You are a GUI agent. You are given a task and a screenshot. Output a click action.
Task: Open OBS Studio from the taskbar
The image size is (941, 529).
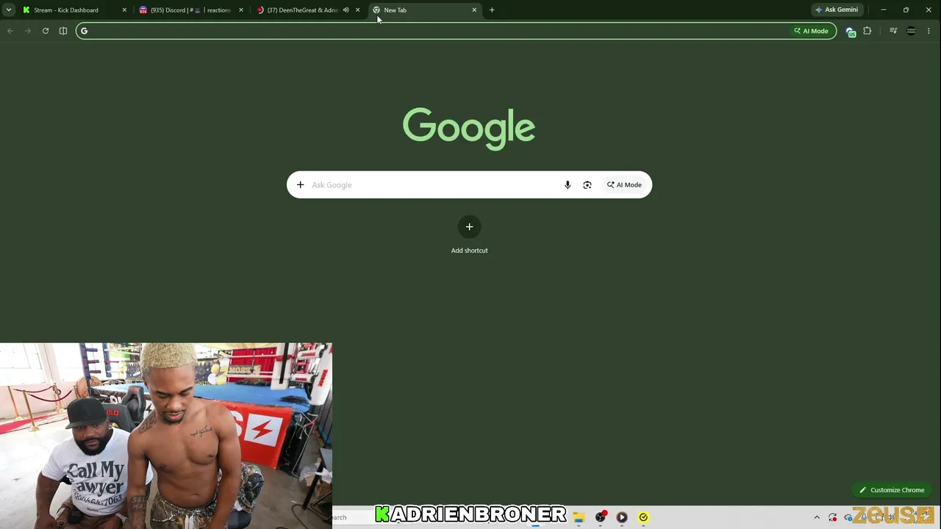601,517
